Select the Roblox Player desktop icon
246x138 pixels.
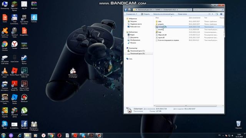pyautogui.click(x=15, y=72)
